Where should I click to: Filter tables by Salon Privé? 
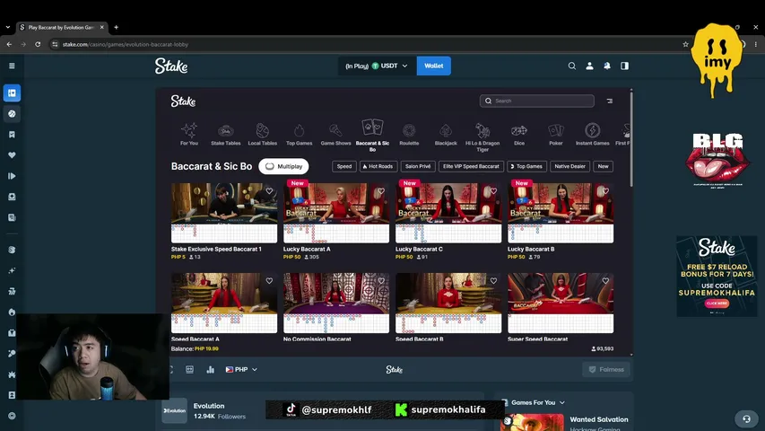tap(418, 166)
